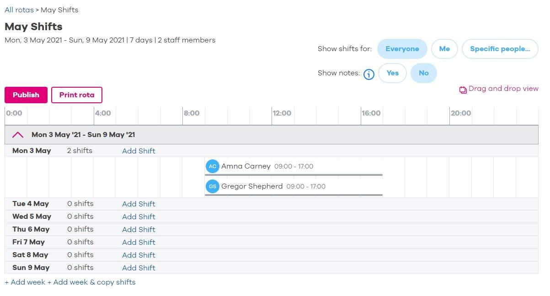Screen dimensions: 550x296
Task: Add Shift for Wed 5 May
Action: (139, 217)
